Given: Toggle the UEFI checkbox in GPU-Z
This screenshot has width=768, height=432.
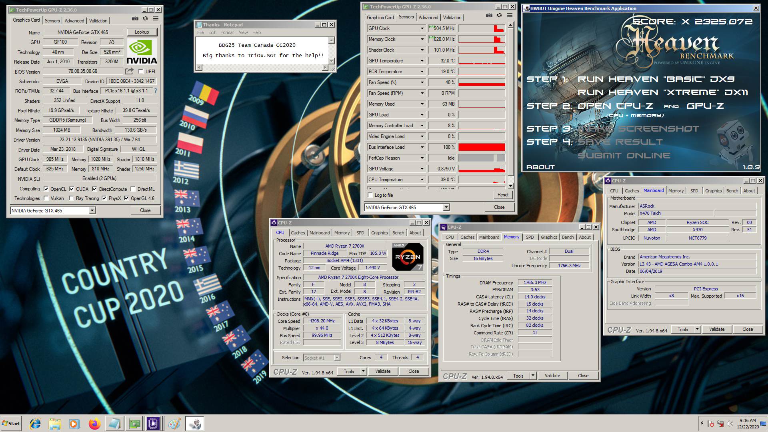Looking at the screenshot, I should pyautogui.click(x=141, y=71).
